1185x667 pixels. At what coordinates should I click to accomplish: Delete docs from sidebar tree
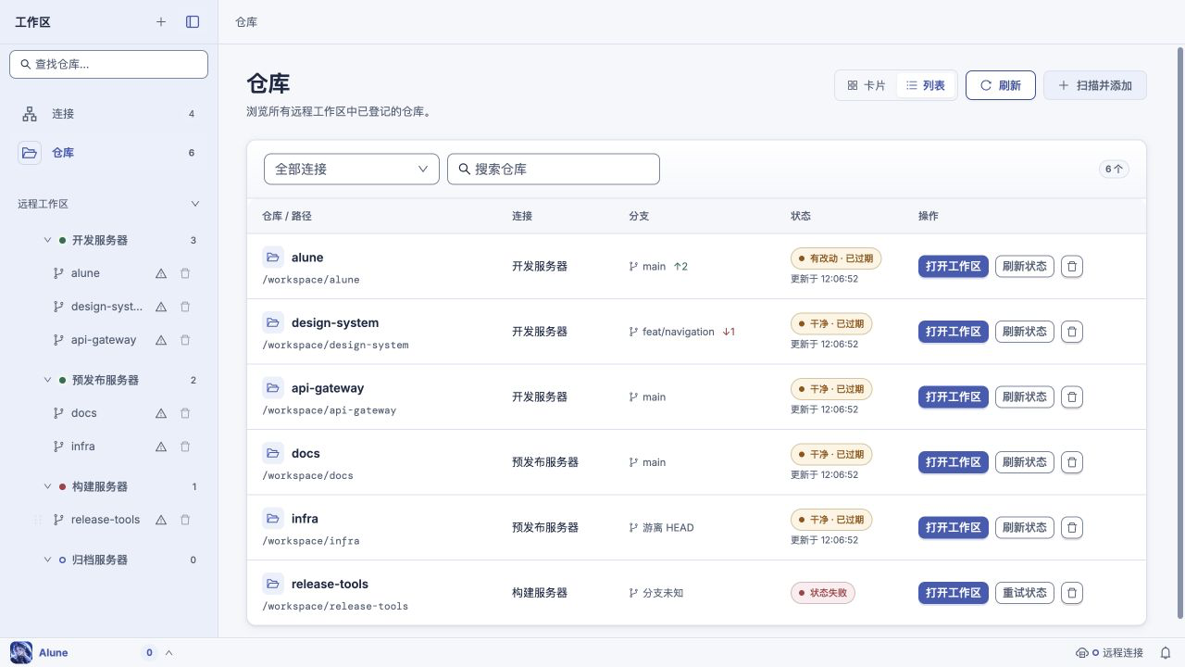pyautogui.click(x=185, y=413)
